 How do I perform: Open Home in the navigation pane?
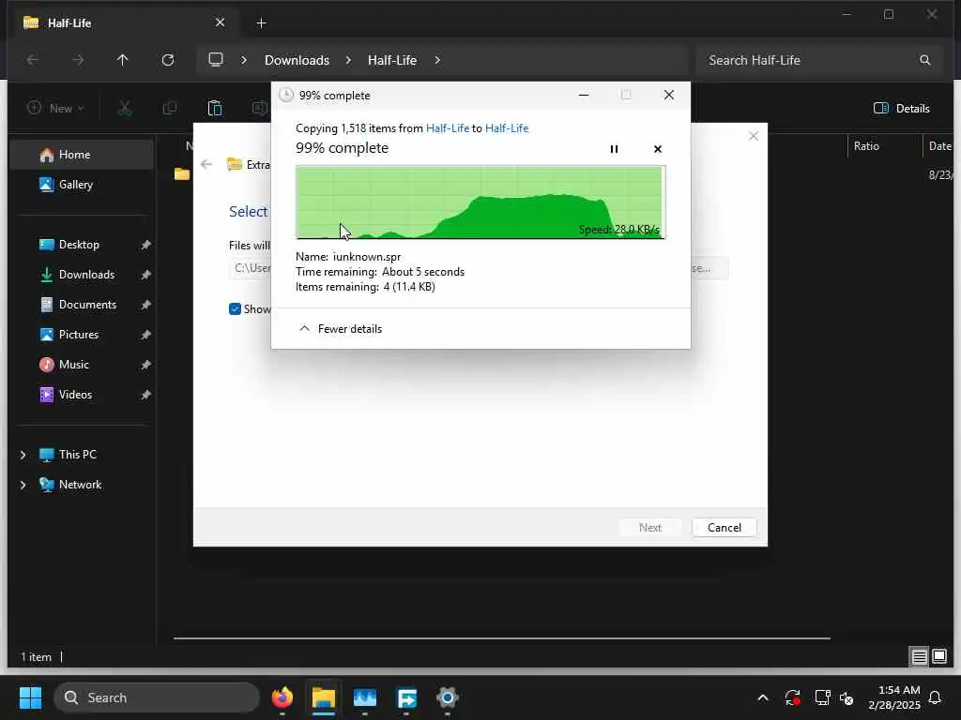(82, 155)
